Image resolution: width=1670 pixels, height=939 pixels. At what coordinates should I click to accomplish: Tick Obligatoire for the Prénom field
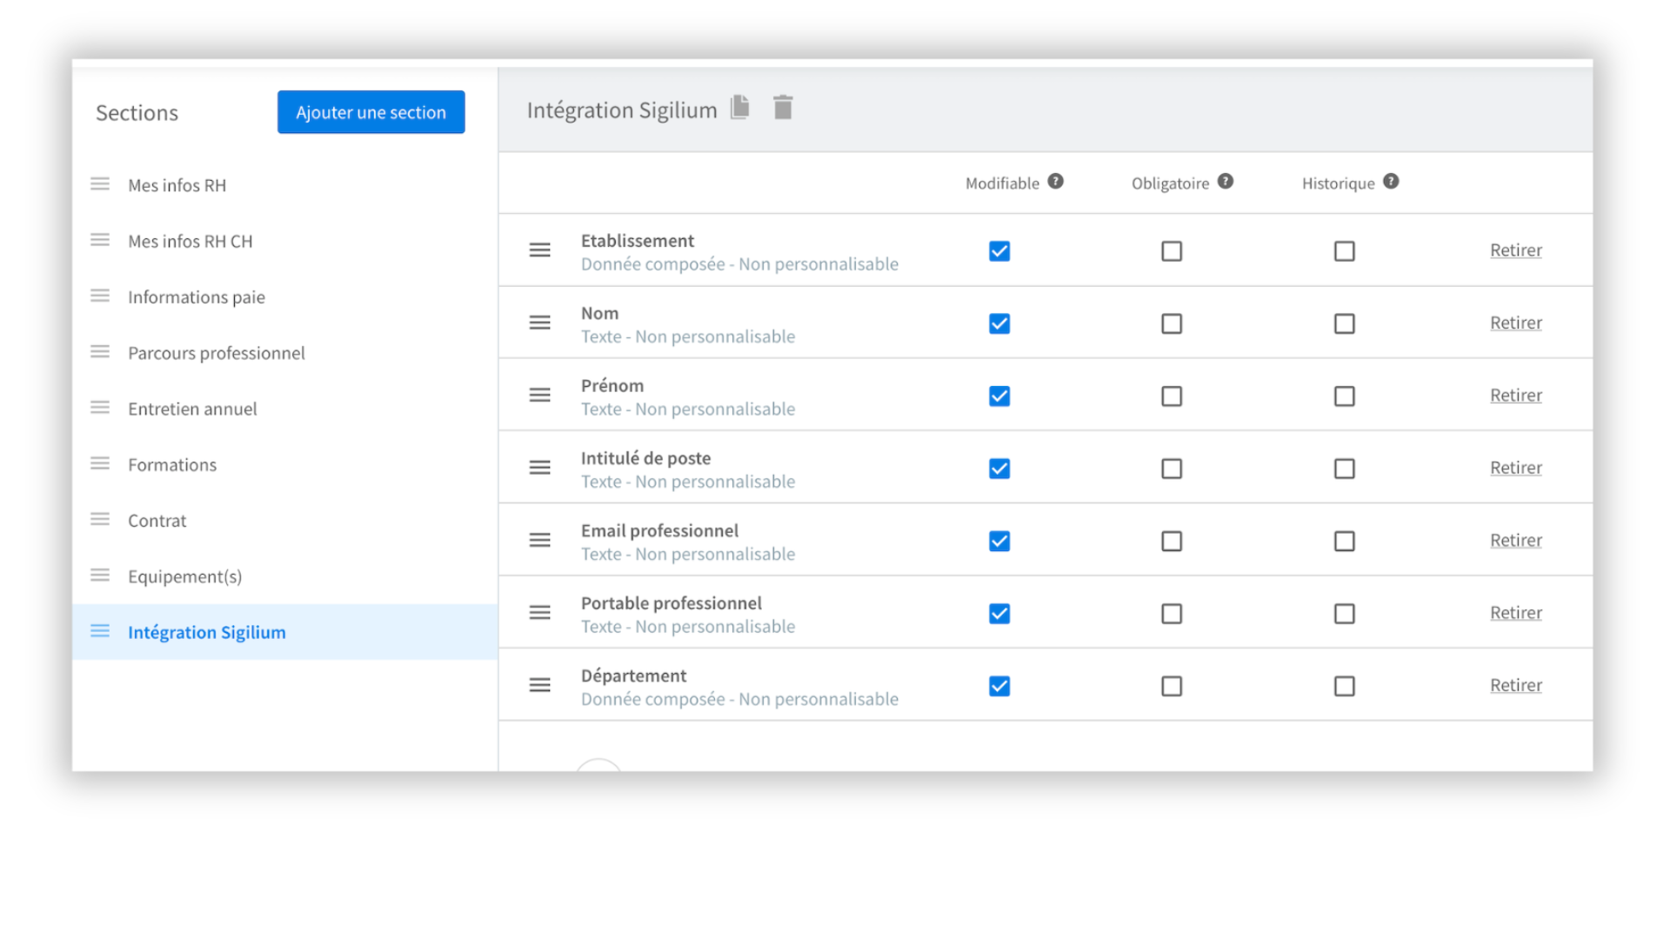[x=1172, y=396]
